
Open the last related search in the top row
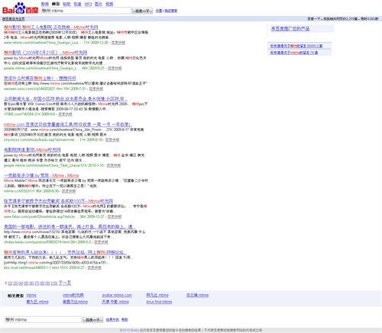coord(197,295)
